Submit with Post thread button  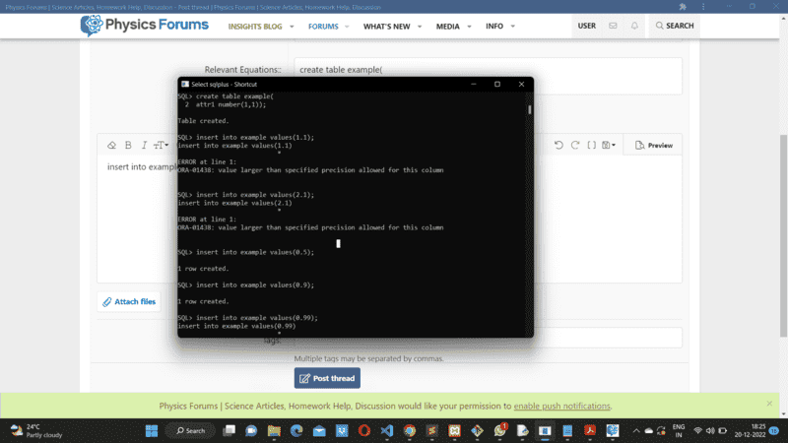tap(327, 378)
